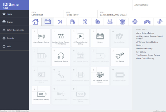This screenshot has height=112, width=166.
Task: Open the AV Remote Control Battery tile
Action: 80,38
